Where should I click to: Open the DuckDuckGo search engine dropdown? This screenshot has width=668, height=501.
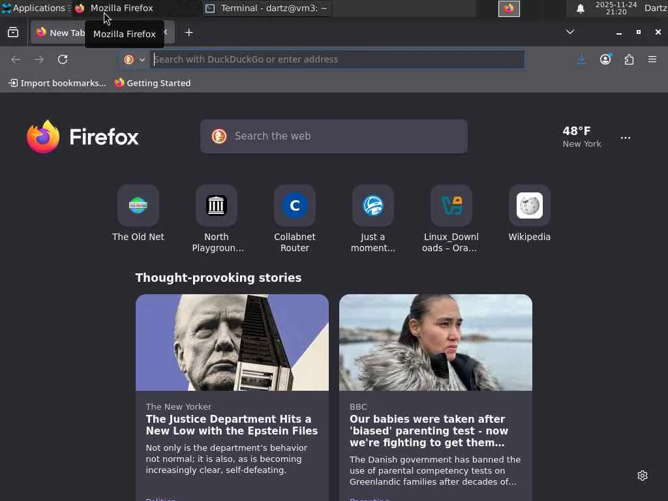[134, 59]
